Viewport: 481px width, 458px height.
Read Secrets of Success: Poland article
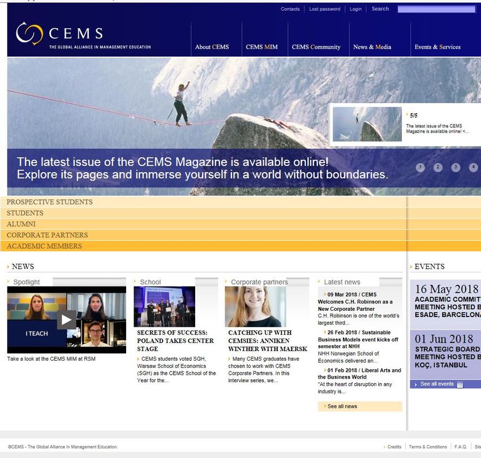(175, 341)
